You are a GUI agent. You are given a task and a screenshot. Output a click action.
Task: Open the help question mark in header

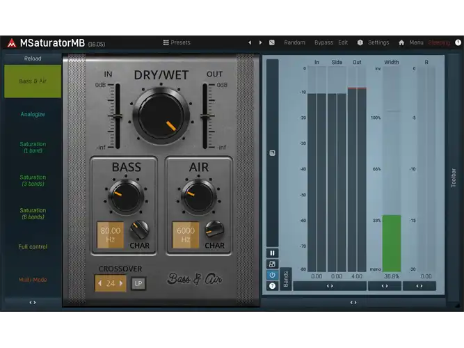coord(458,42)
